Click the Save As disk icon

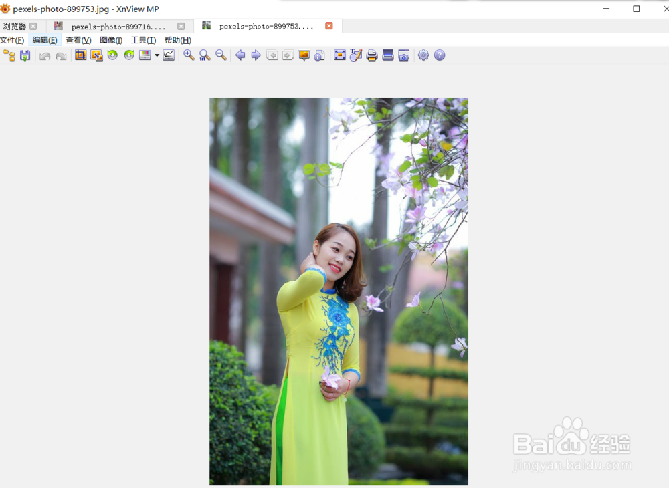(25, 55)
